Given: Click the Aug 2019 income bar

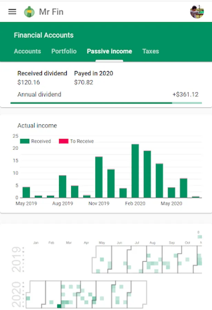Looking at the screenshot, I should pyautogui.click(x=62, y=186).
